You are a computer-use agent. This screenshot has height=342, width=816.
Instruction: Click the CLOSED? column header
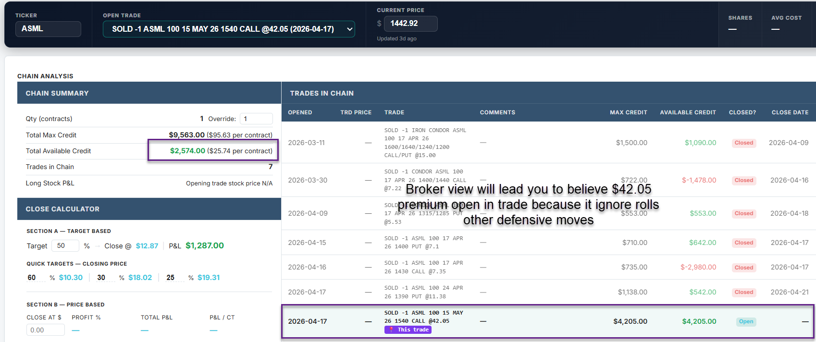click(x=742, y=112)
